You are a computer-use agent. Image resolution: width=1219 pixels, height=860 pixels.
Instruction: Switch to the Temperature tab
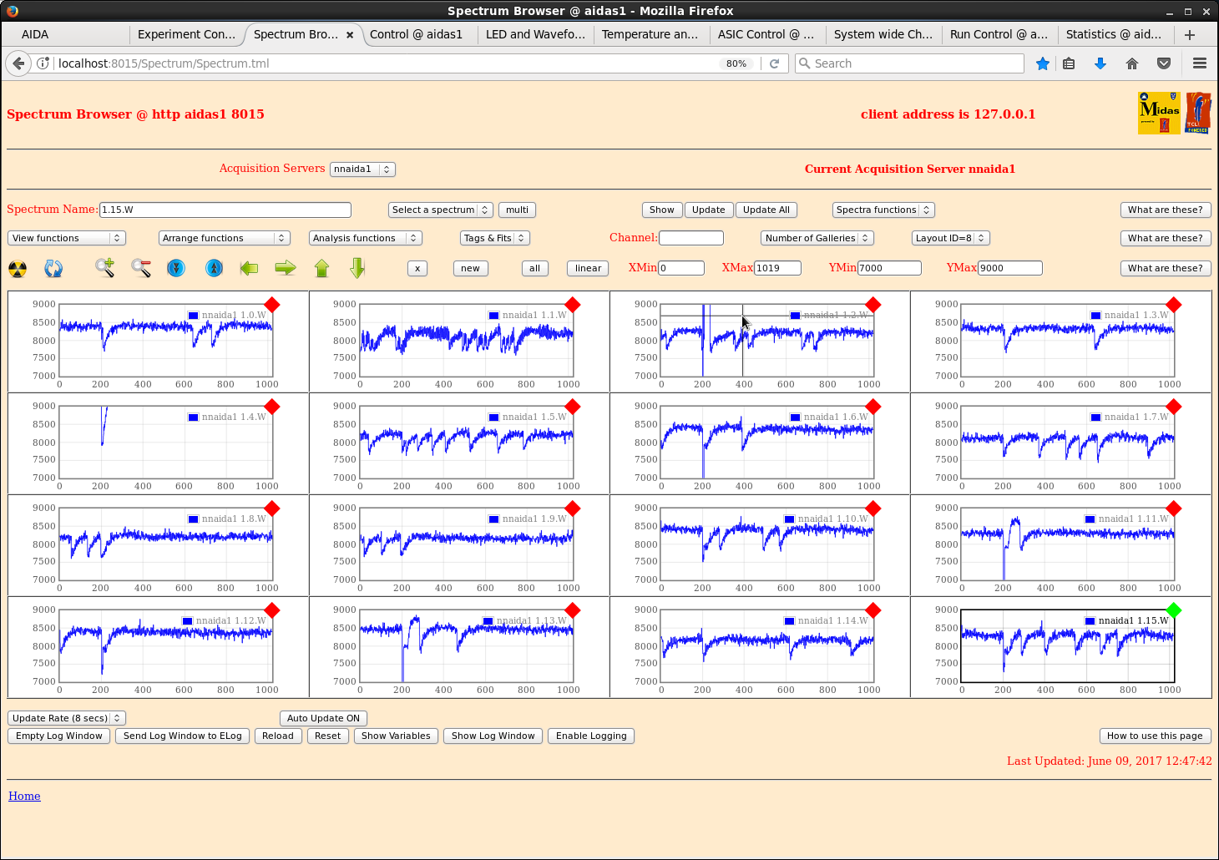click(650, 34)
